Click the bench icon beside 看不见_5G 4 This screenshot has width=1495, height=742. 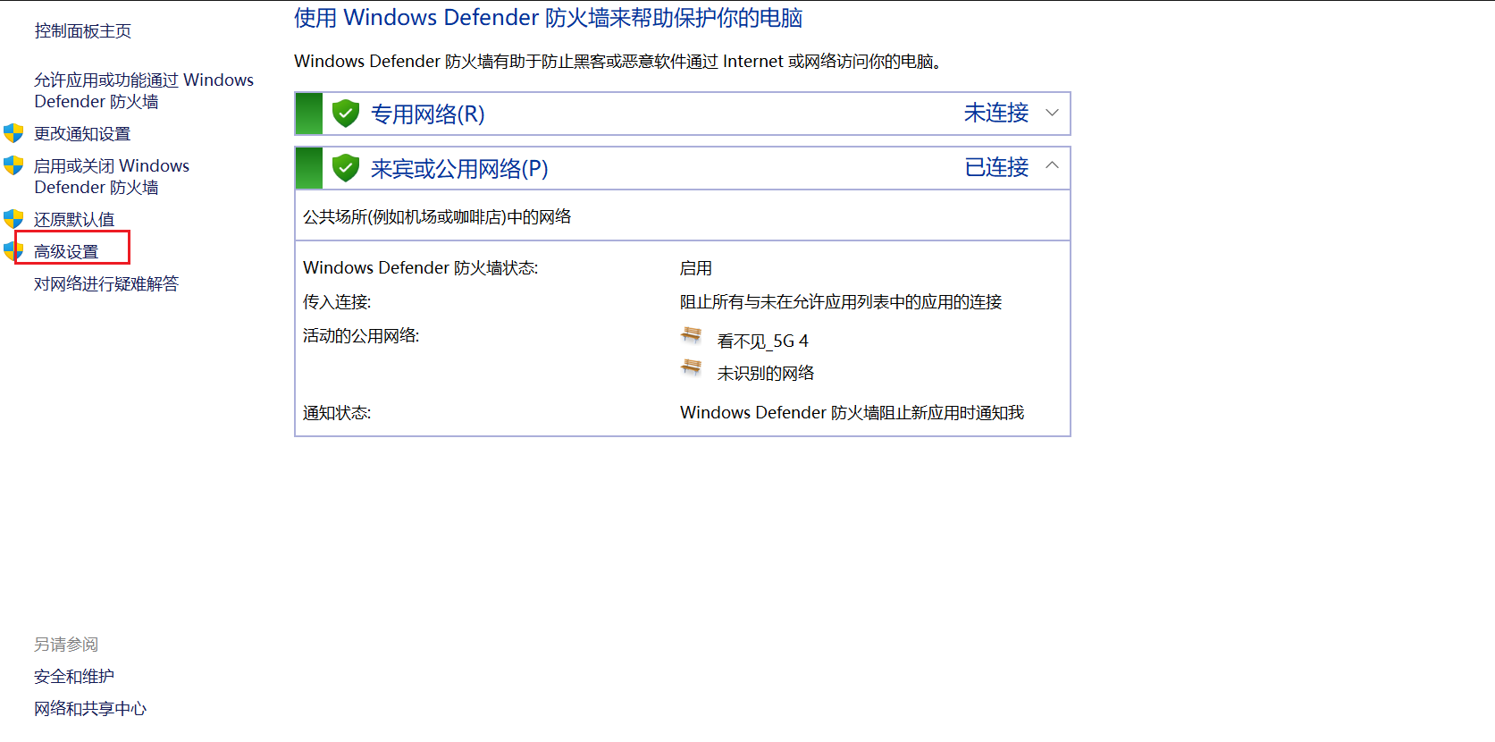691,335
